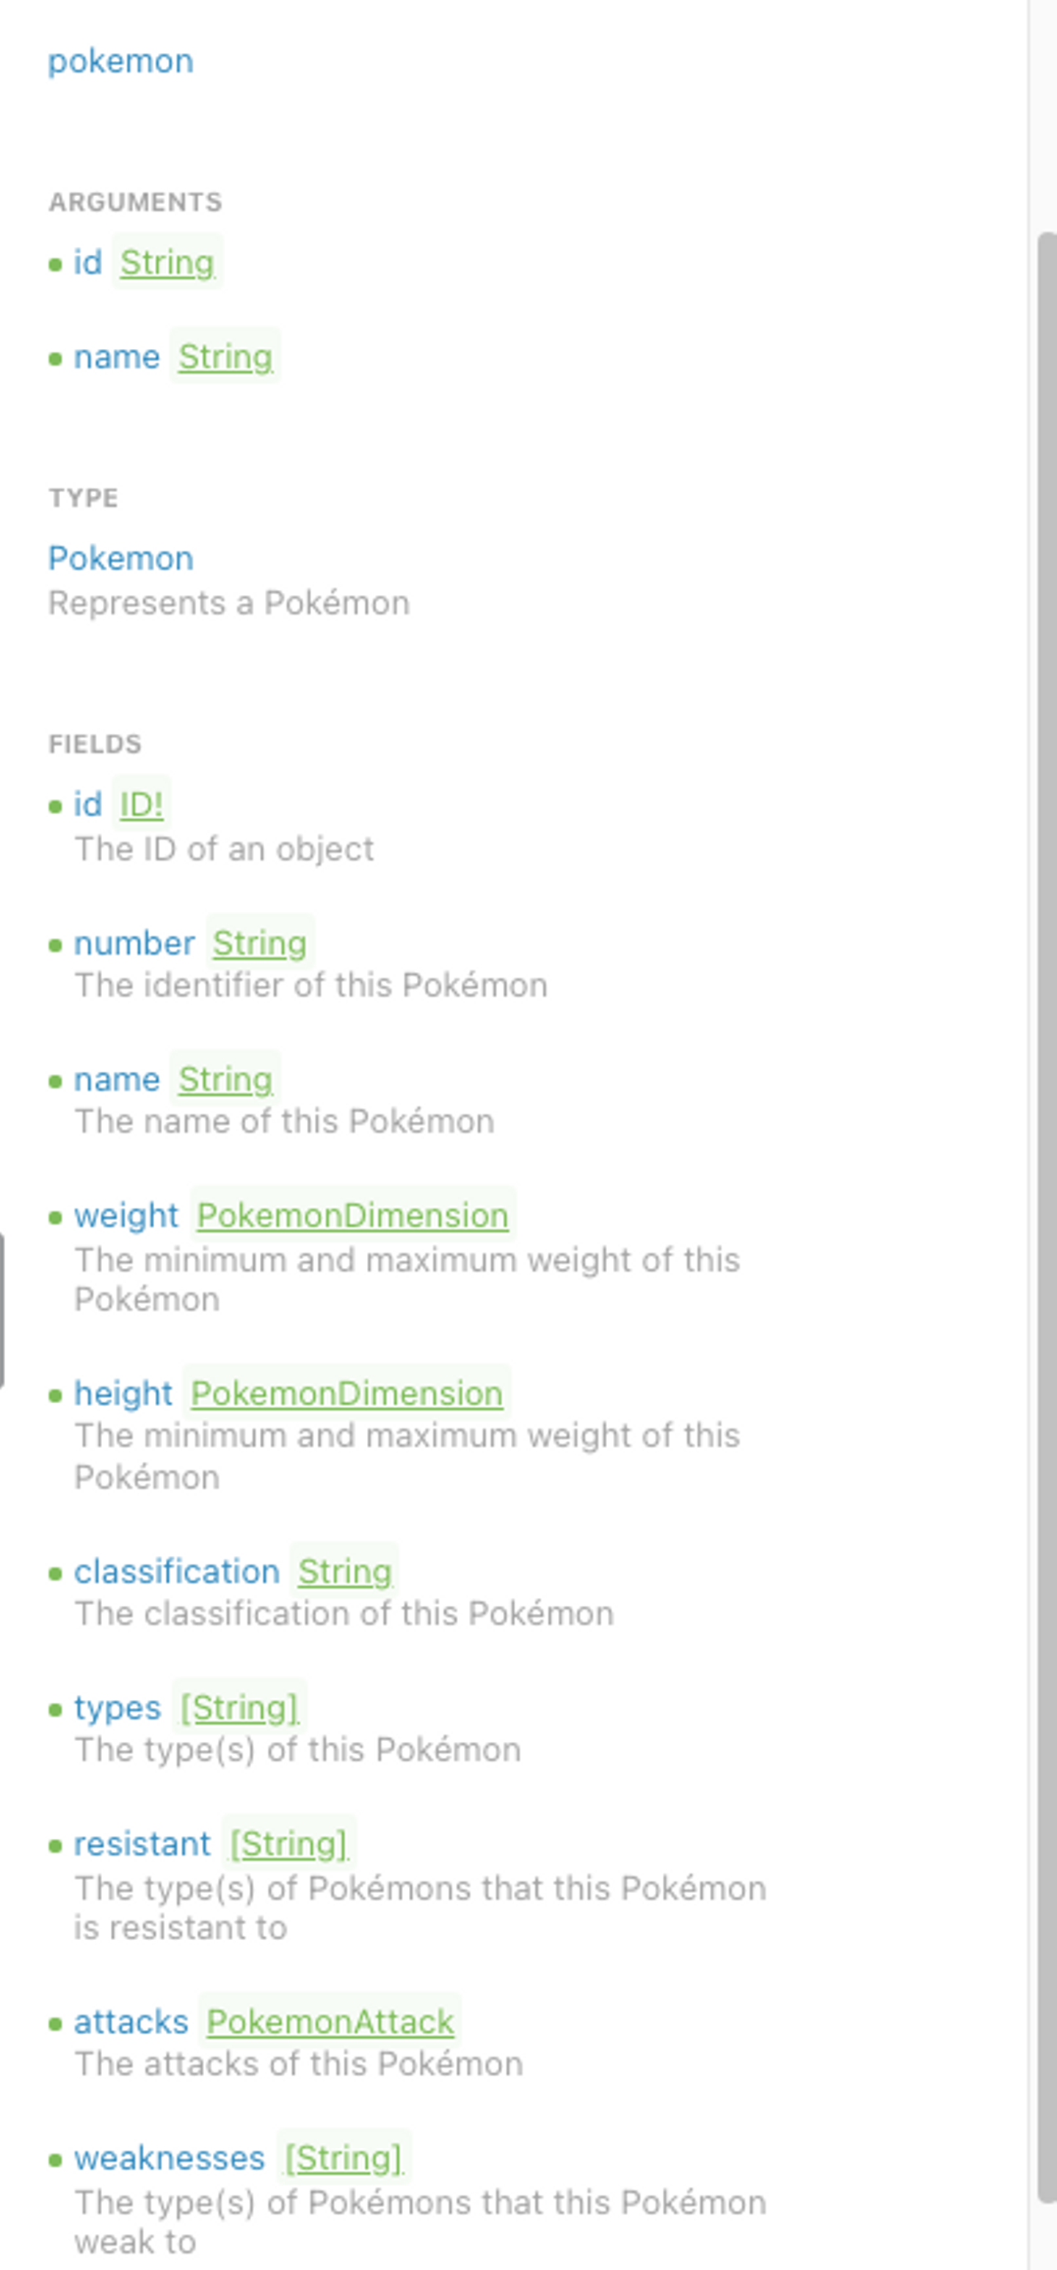1057x2270 pixels.
Task: Open the PokemonAttack type link
Action: (330, 2022)
